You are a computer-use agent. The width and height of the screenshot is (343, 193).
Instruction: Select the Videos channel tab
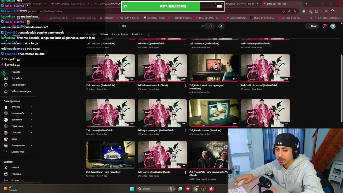pyautogui.click(x=104, y=34)
